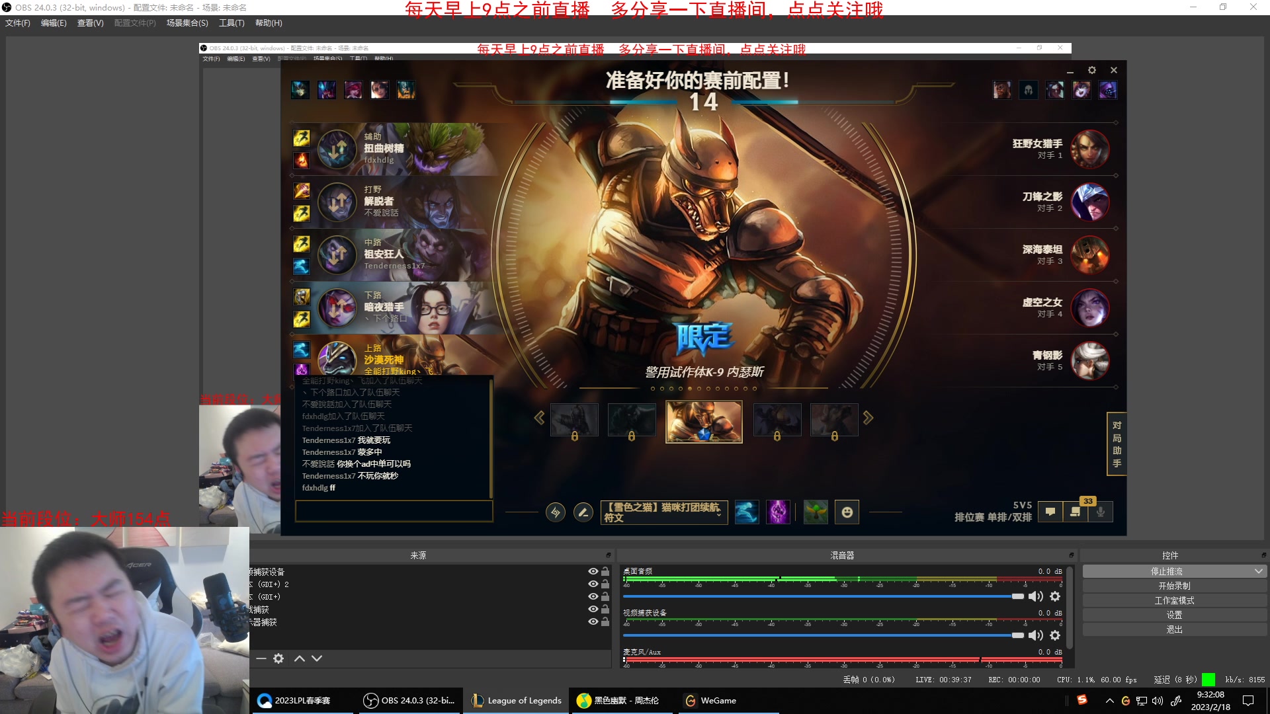Expand the rune page dropdown 雪色之猫

(x=719, y=514)
